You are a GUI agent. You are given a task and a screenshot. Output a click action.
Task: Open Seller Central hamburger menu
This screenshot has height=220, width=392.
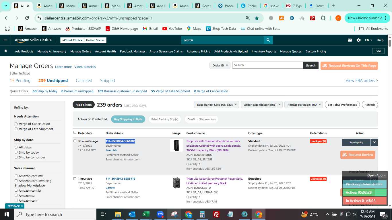[5, 40]
